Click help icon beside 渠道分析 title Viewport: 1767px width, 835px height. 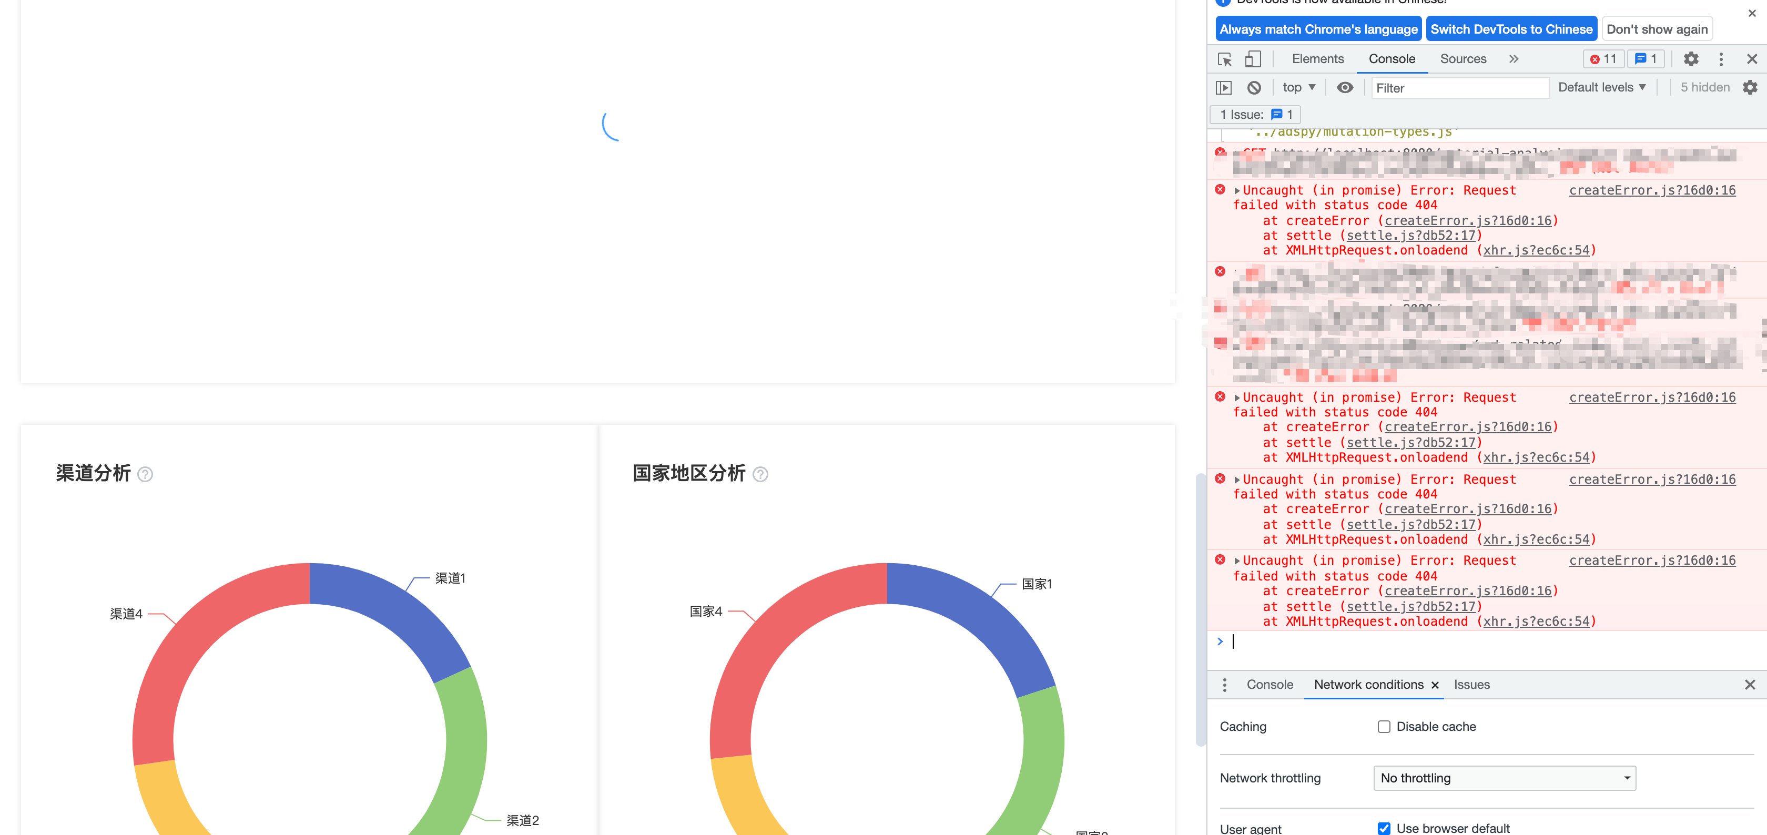tap(146, 474)
